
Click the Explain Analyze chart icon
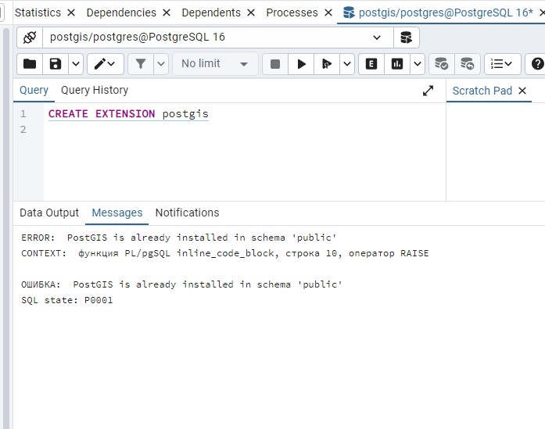(x=397, y=64)
